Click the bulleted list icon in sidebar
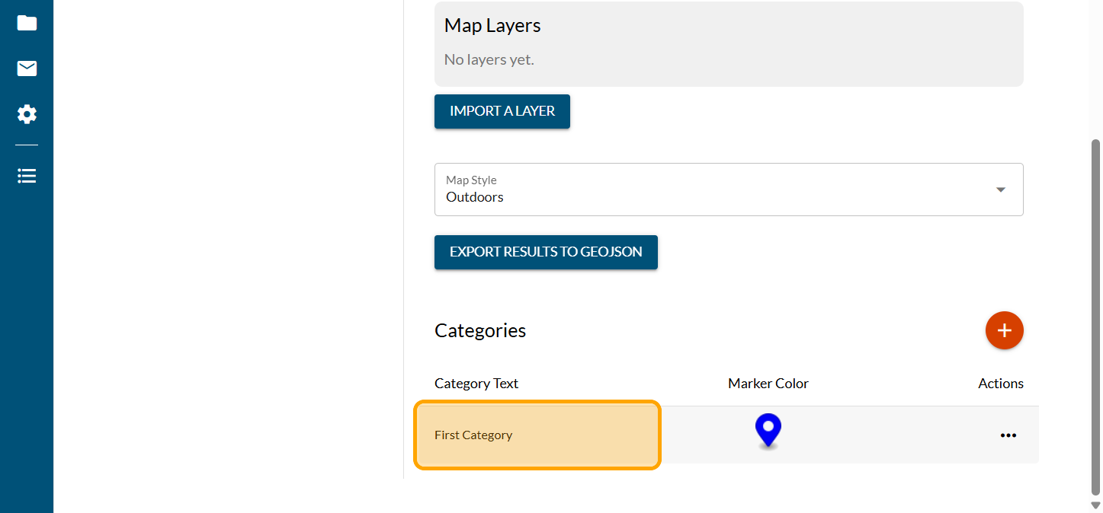Screen dimensions: 1103x513 [27, 177]
